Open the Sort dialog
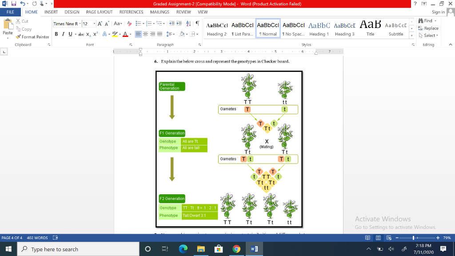This screenshot has width=455, height=256. pyautogui.click(x=188, y=24)
